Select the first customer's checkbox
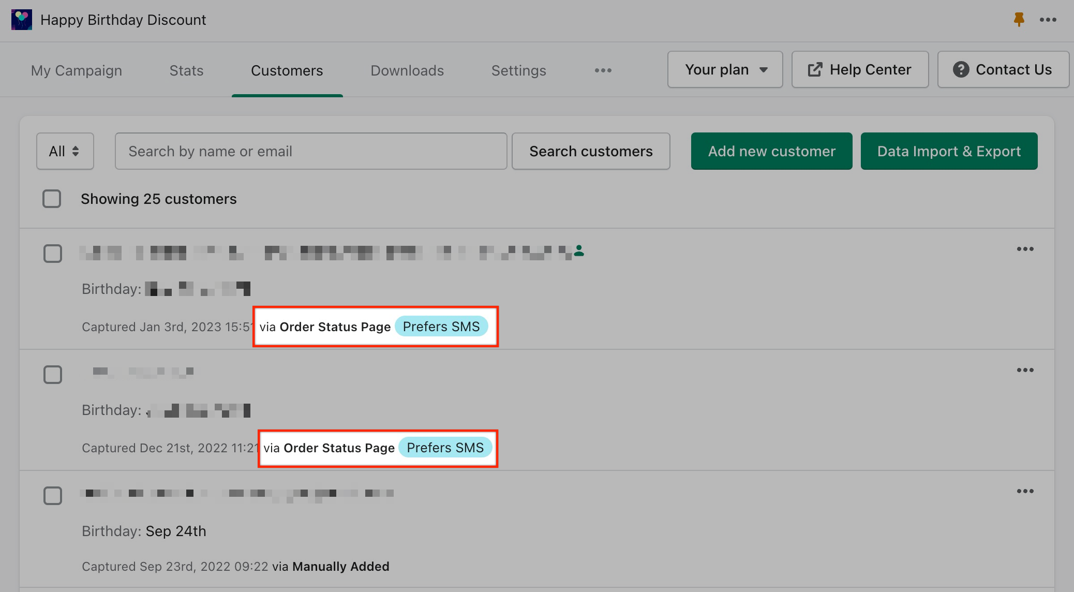This screenshot has height=592, width=1074. pyautogui.click(x=53, y=254)
